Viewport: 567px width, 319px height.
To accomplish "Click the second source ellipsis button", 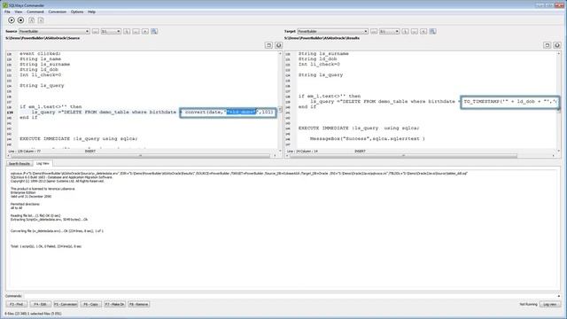I will [136, 32].
